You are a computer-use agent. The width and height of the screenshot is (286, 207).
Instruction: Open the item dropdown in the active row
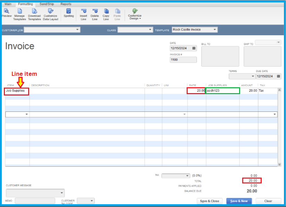point(27,114)
